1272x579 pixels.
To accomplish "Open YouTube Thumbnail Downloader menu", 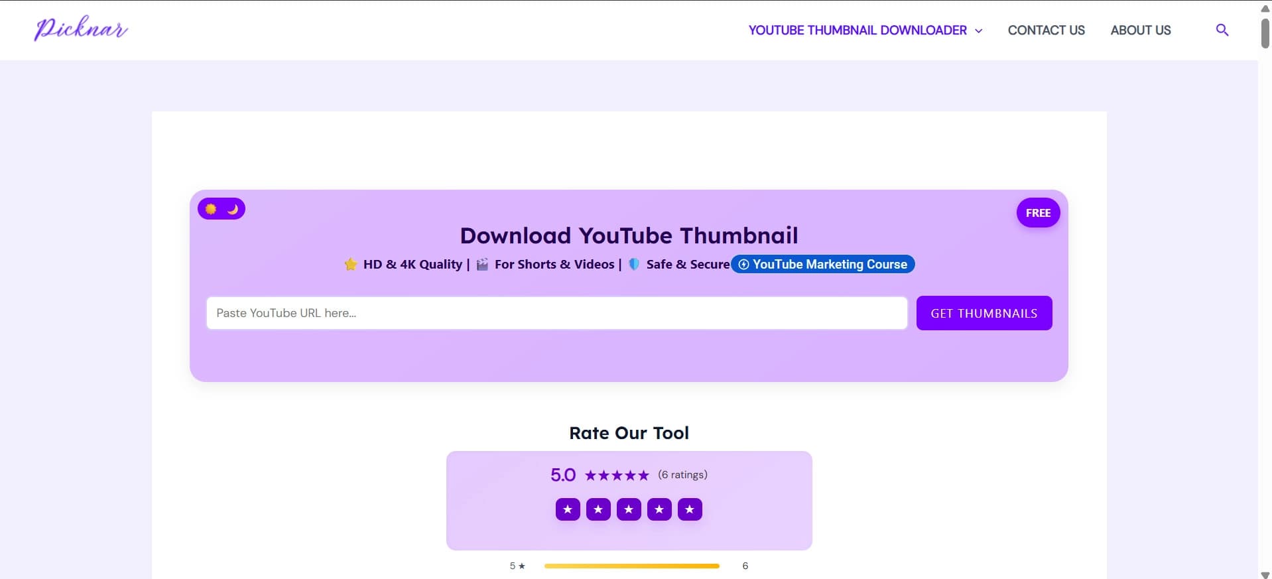I will point(857,30).
